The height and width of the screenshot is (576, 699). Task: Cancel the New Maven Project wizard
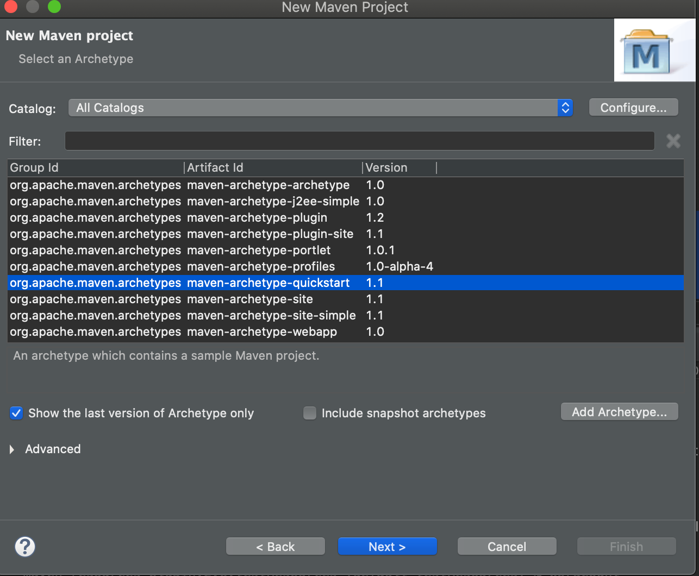click(507, 547)
